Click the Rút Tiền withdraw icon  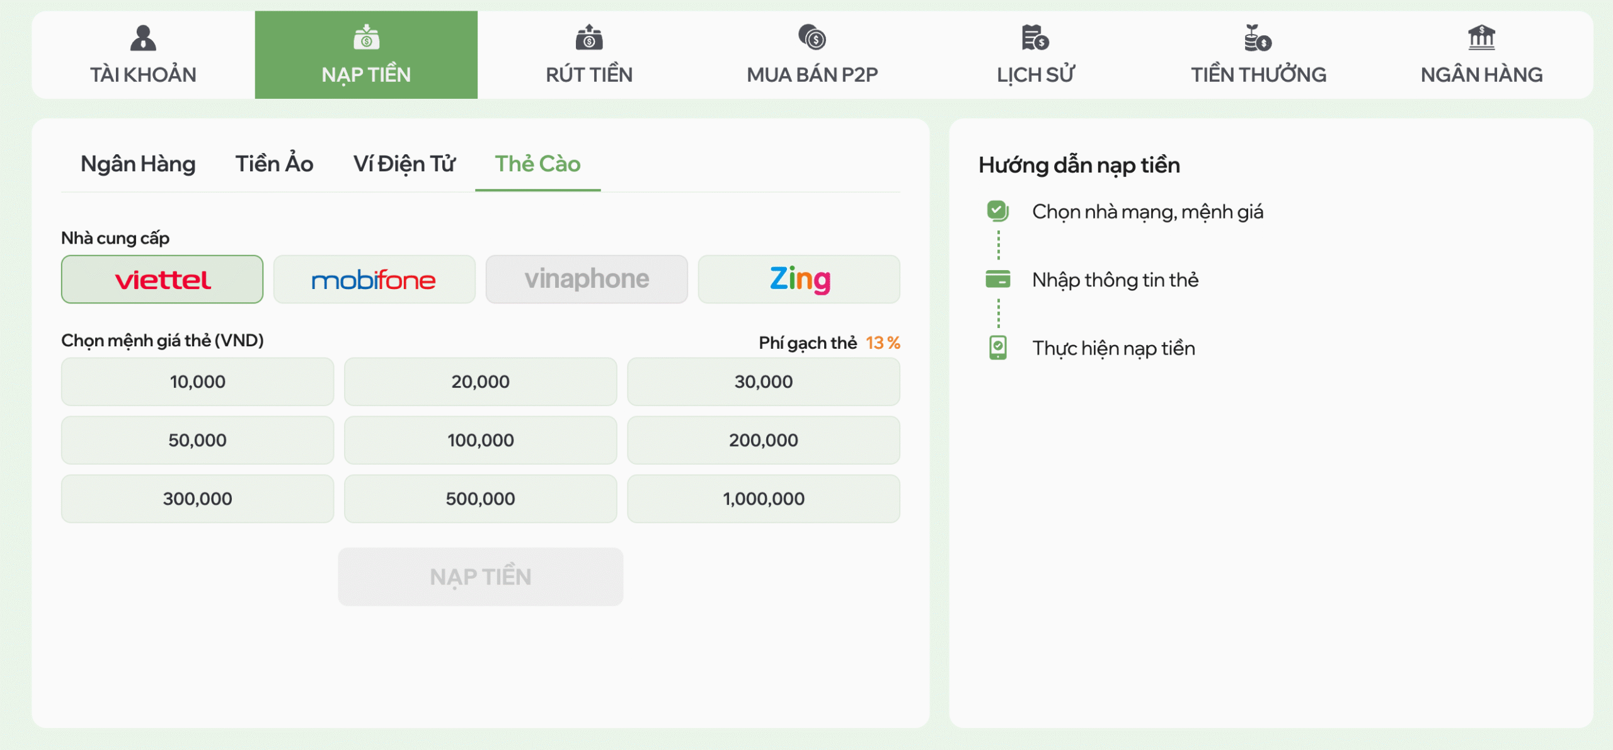point(589,38)
